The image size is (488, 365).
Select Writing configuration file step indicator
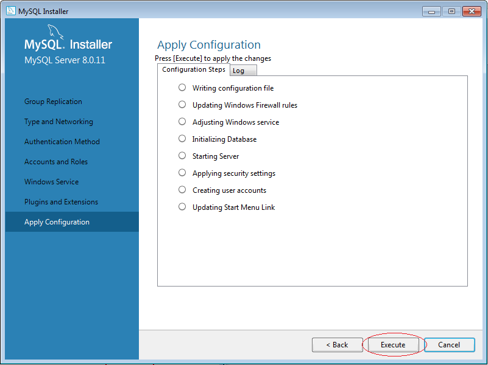pyautogui.click(x=182, y=88)
